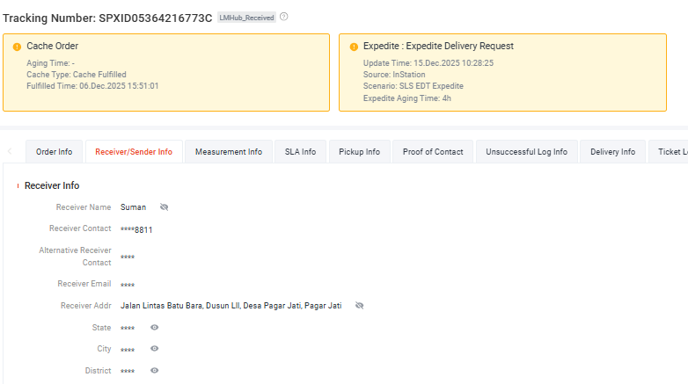
Task: Open the Order Info tab
Action: point(54,152)
